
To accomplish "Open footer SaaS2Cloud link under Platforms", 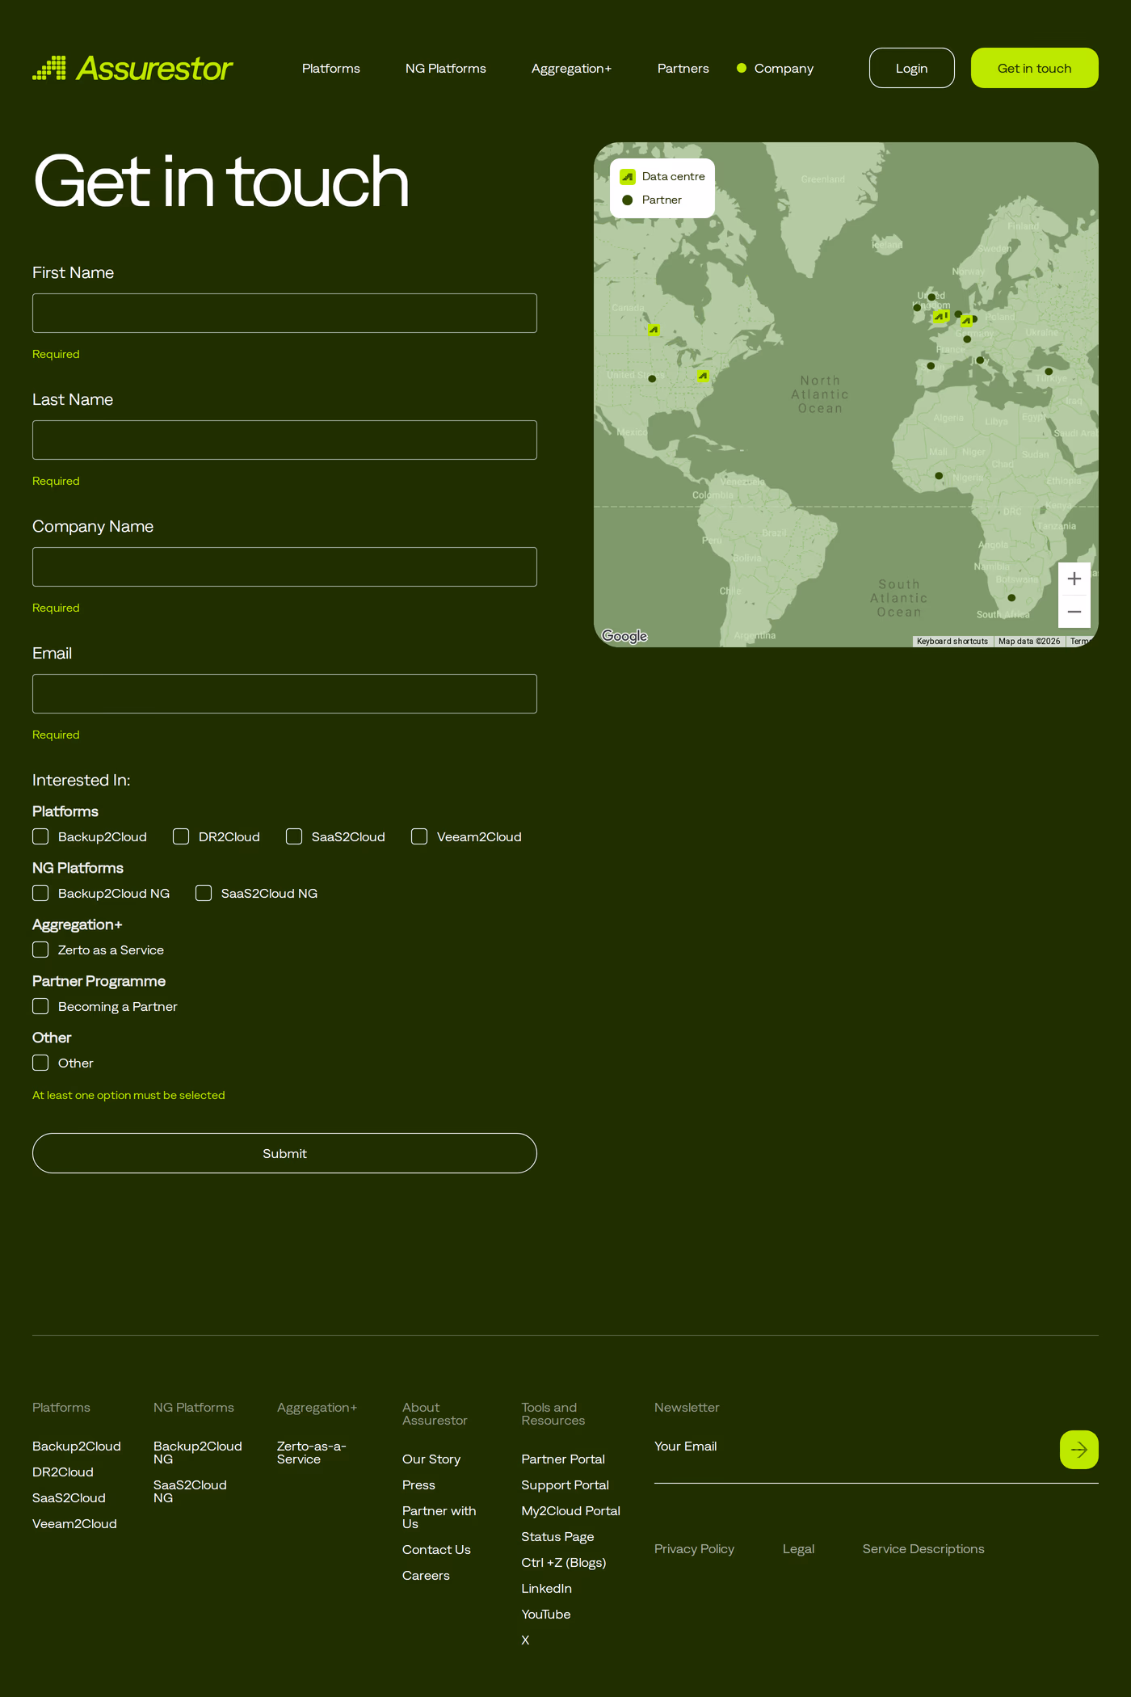I will [69, 1497].
